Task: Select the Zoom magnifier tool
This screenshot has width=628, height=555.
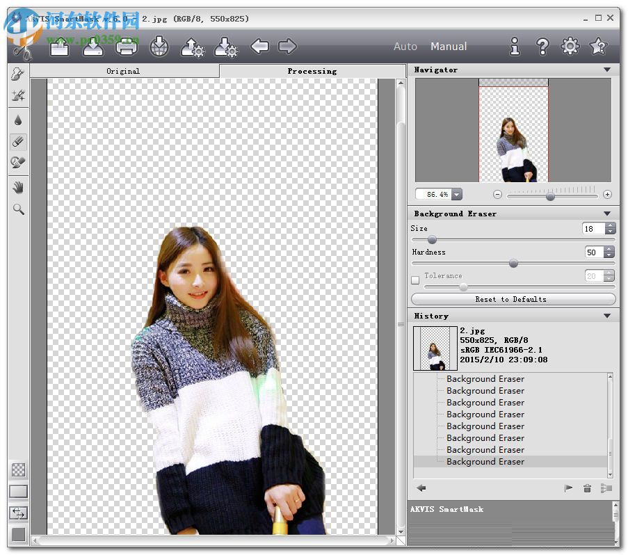Action: click(19, 209)
